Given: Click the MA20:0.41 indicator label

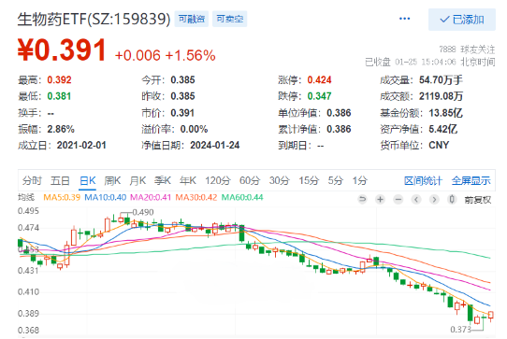Looking at the screenshot, I should [x=151, y=197].
